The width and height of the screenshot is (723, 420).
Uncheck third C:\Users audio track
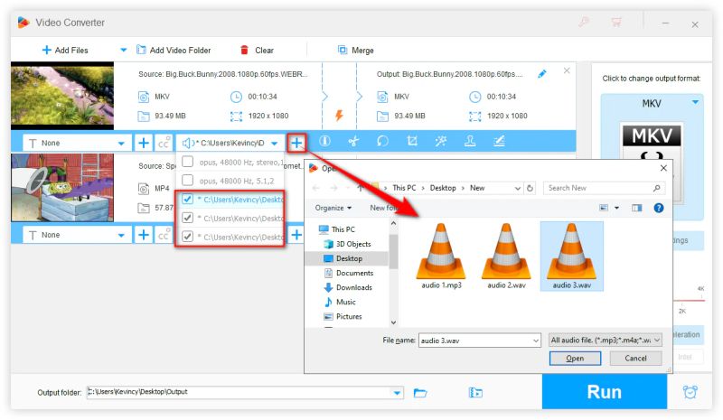click(x=187, y=237)
